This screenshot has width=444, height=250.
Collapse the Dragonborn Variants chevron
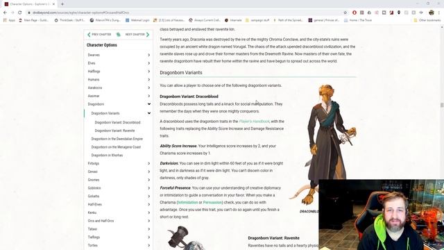[x=148, y=113]
